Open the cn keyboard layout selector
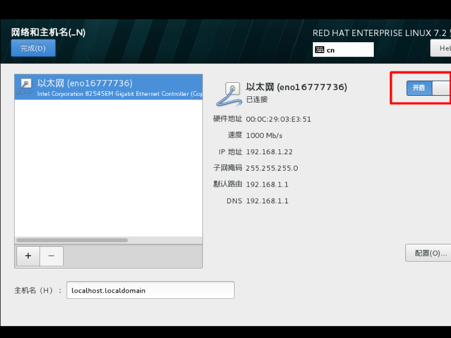This screenshot has height=338, width=451. point(343,49)
